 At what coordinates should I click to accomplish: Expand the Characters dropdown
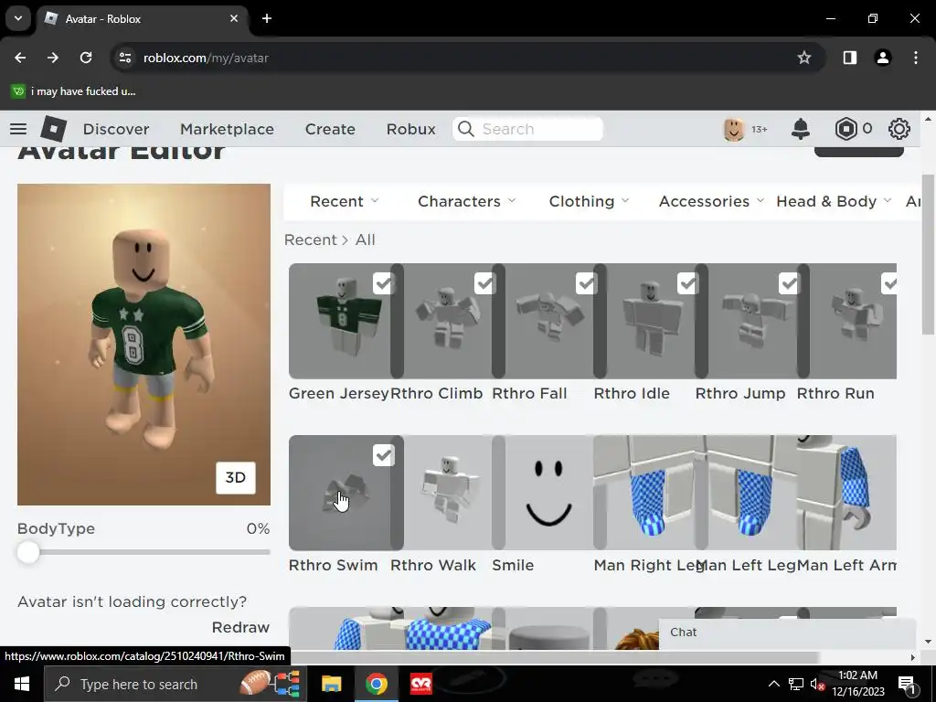coord(467,201)
